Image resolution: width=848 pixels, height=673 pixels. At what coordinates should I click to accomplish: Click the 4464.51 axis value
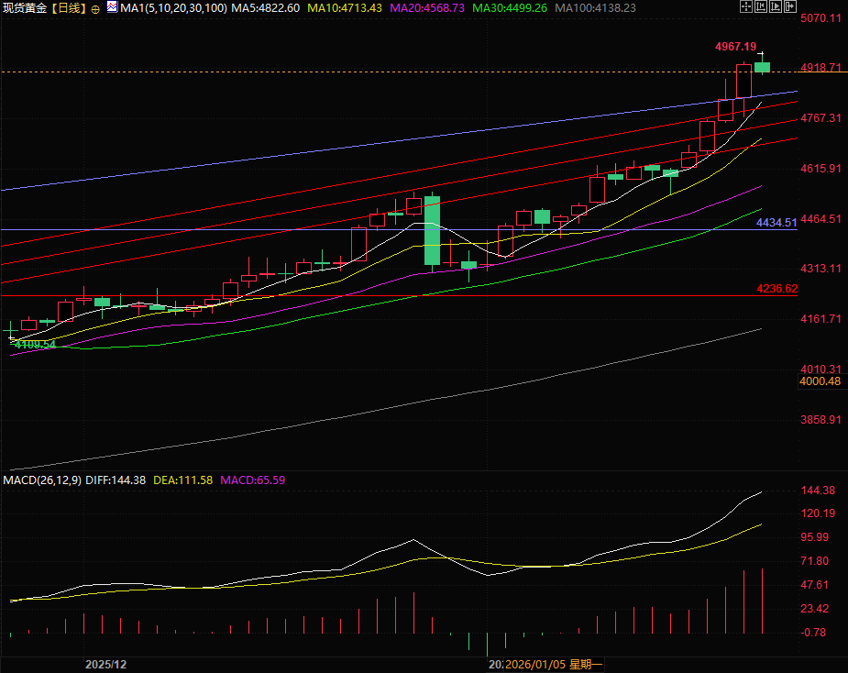click(x=821, y=218)
